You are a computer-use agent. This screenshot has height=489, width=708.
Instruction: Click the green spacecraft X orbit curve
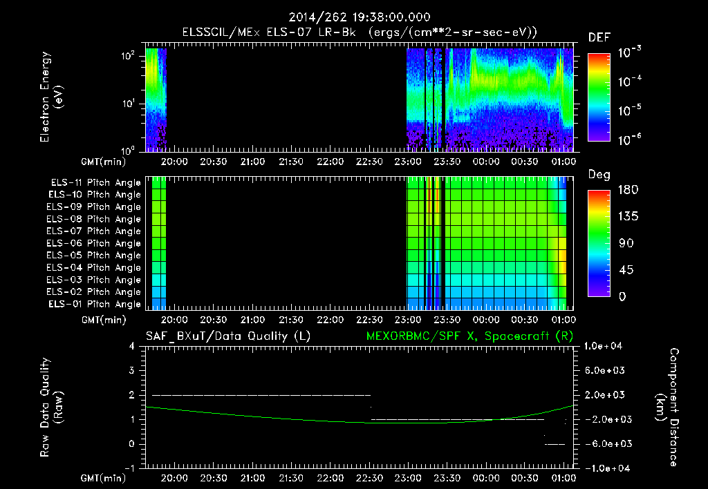pos(360,414)
